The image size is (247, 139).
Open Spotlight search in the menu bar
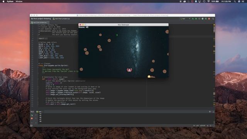tap(235, 2)
